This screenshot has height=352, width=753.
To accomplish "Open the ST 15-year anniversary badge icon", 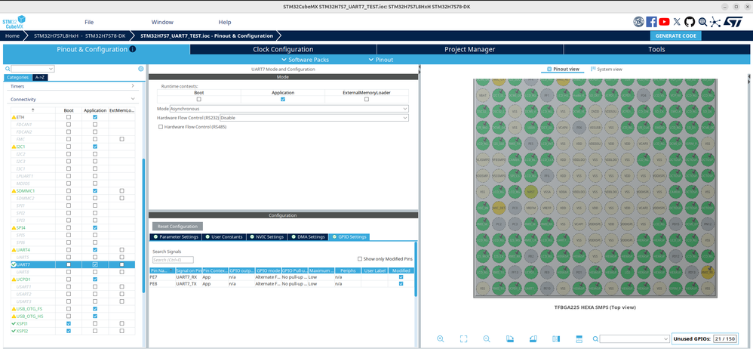I will click(638, 22).
